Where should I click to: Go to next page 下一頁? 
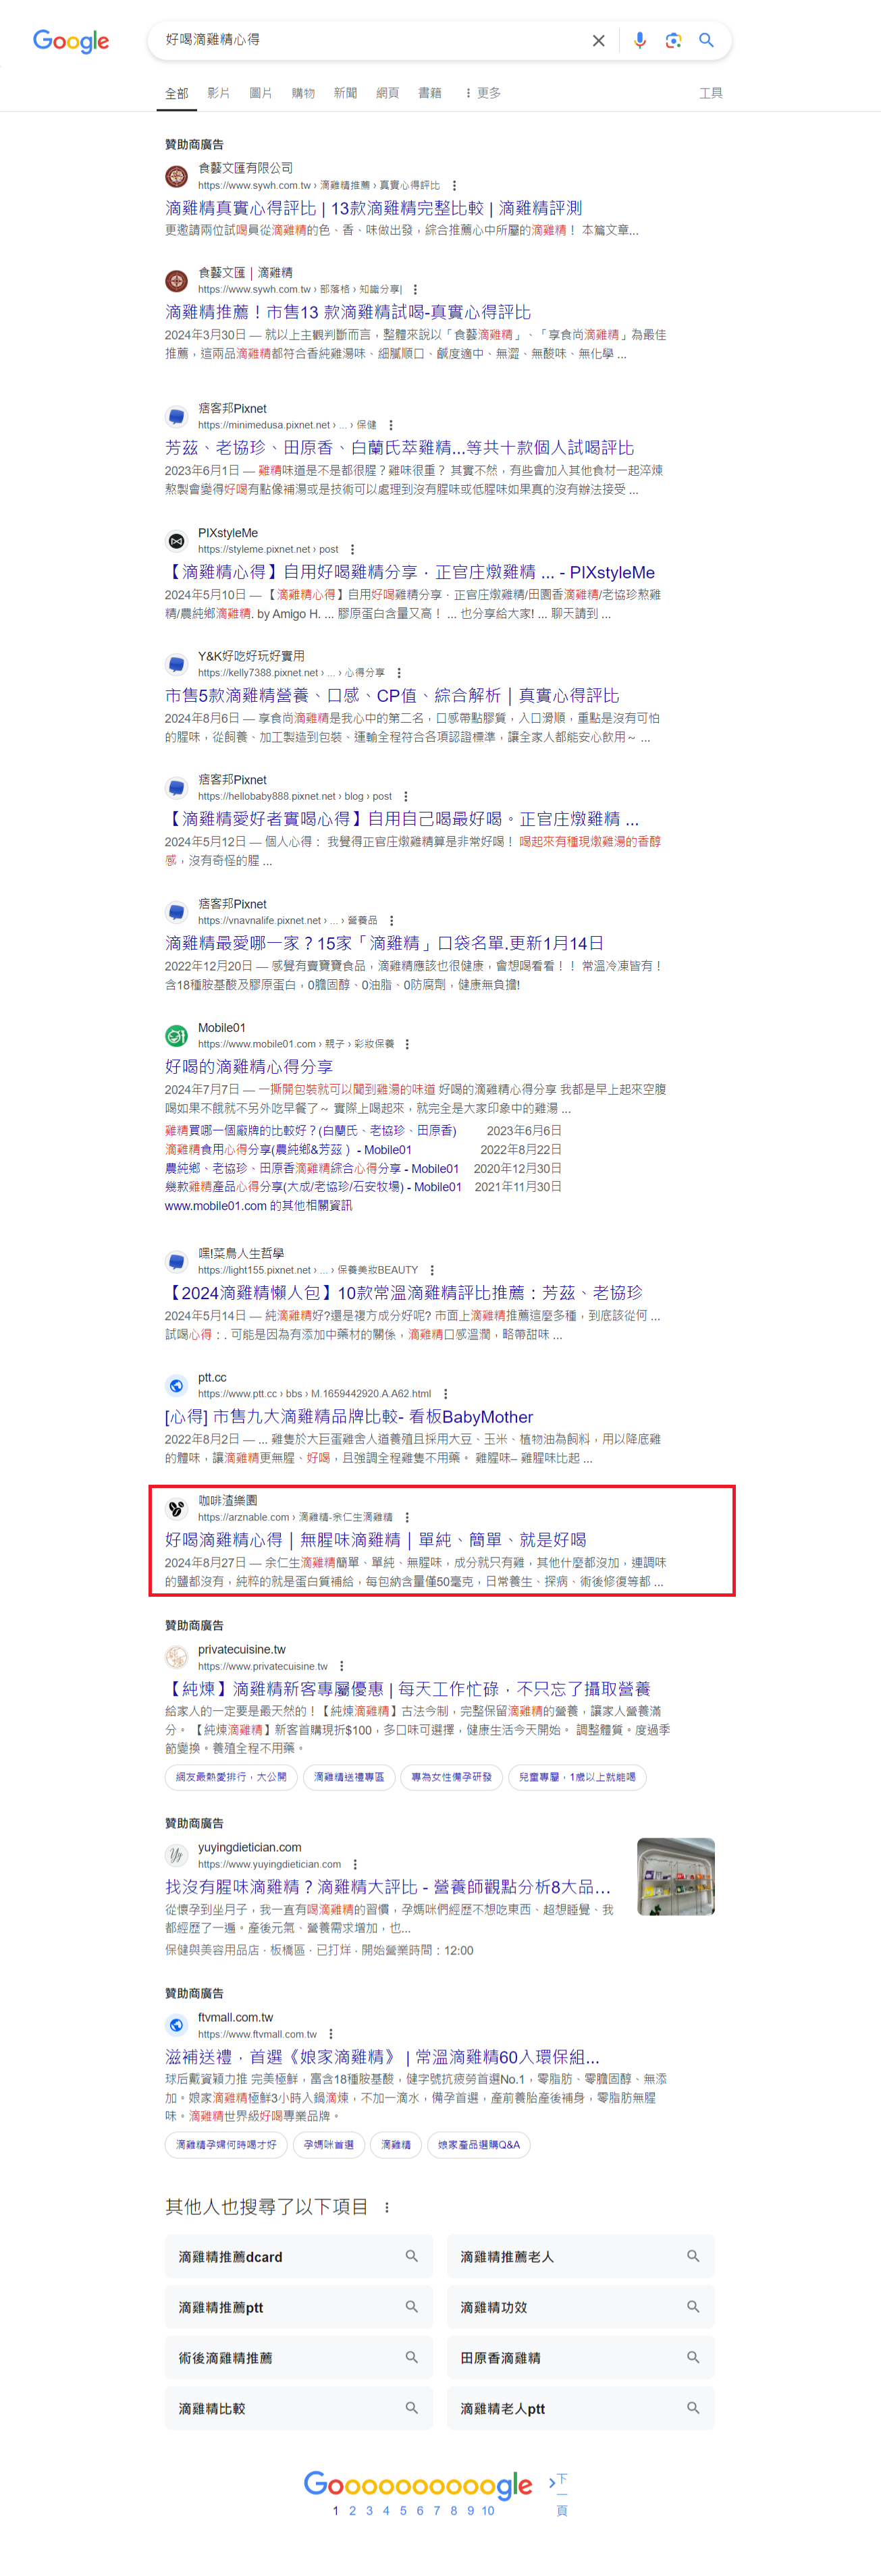point(560,2495)
